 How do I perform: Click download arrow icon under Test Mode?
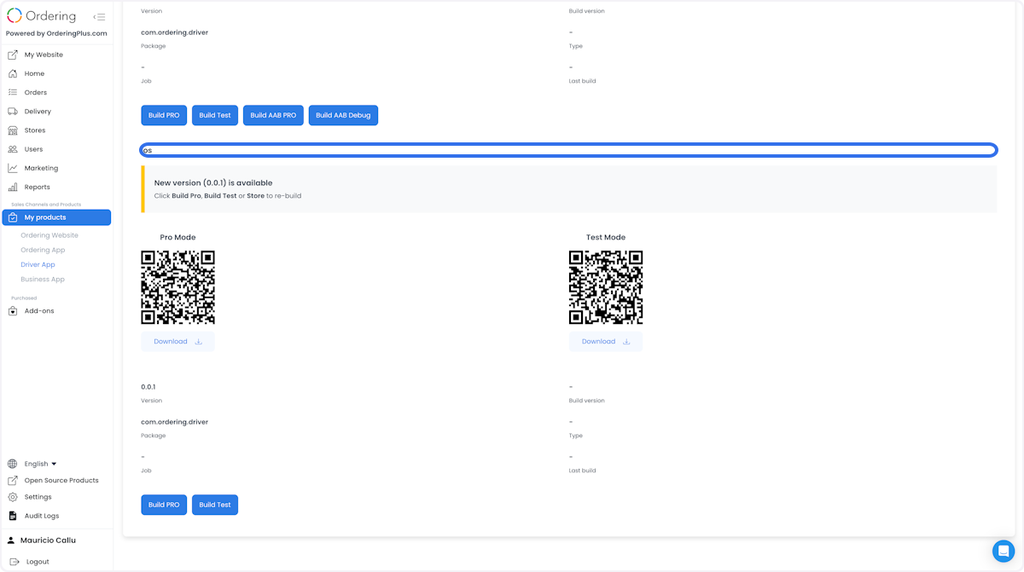(626, 342)
